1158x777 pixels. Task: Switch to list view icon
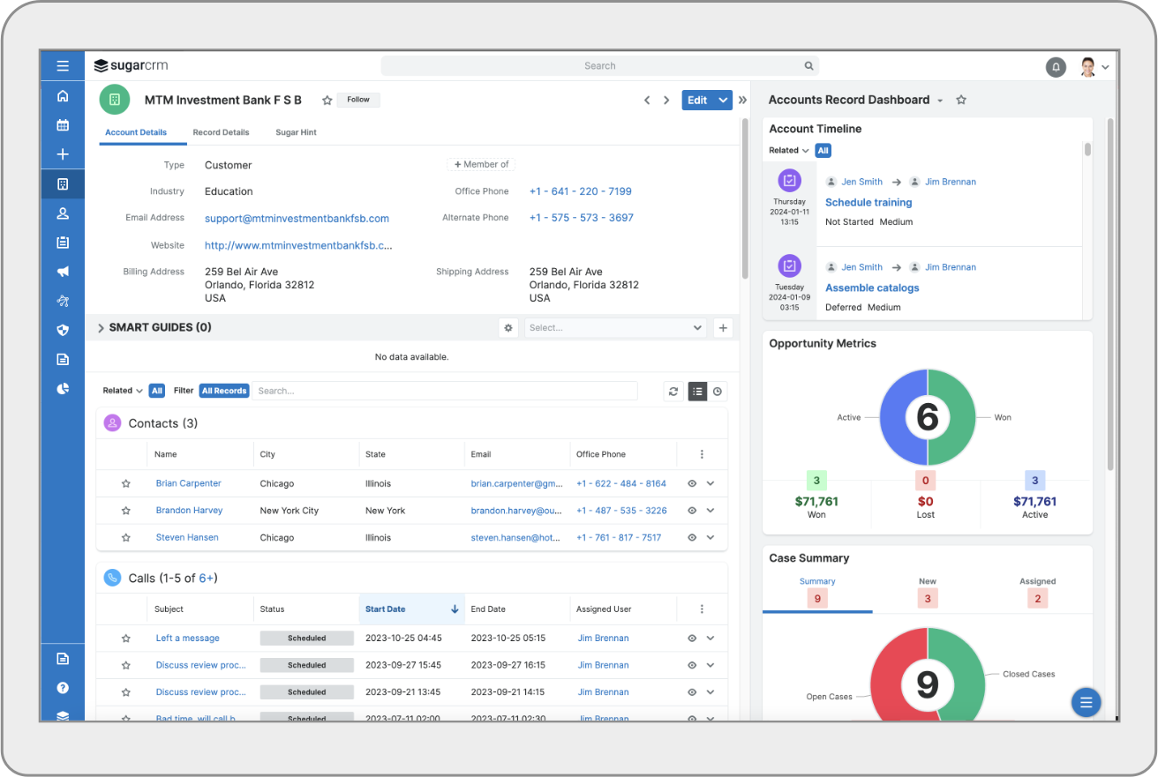point(697,392)
